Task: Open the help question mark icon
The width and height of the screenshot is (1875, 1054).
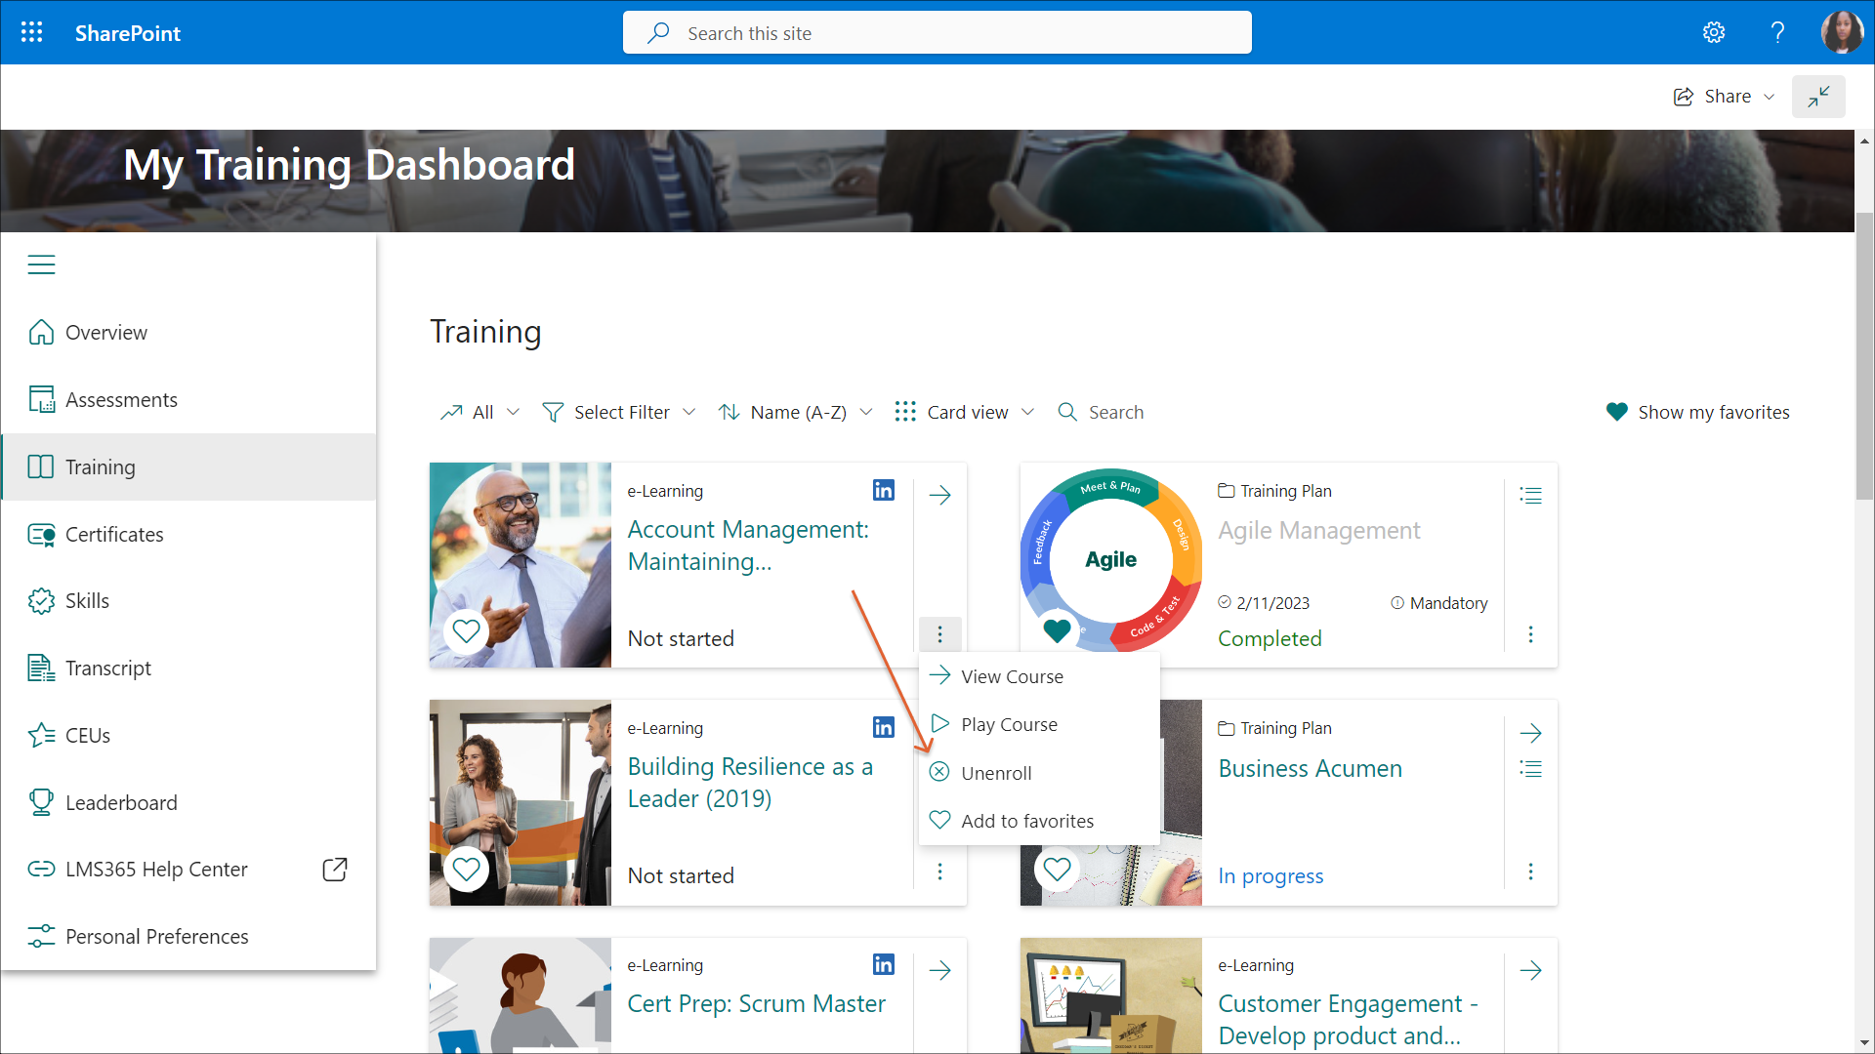Action: tap(1777, 32)
